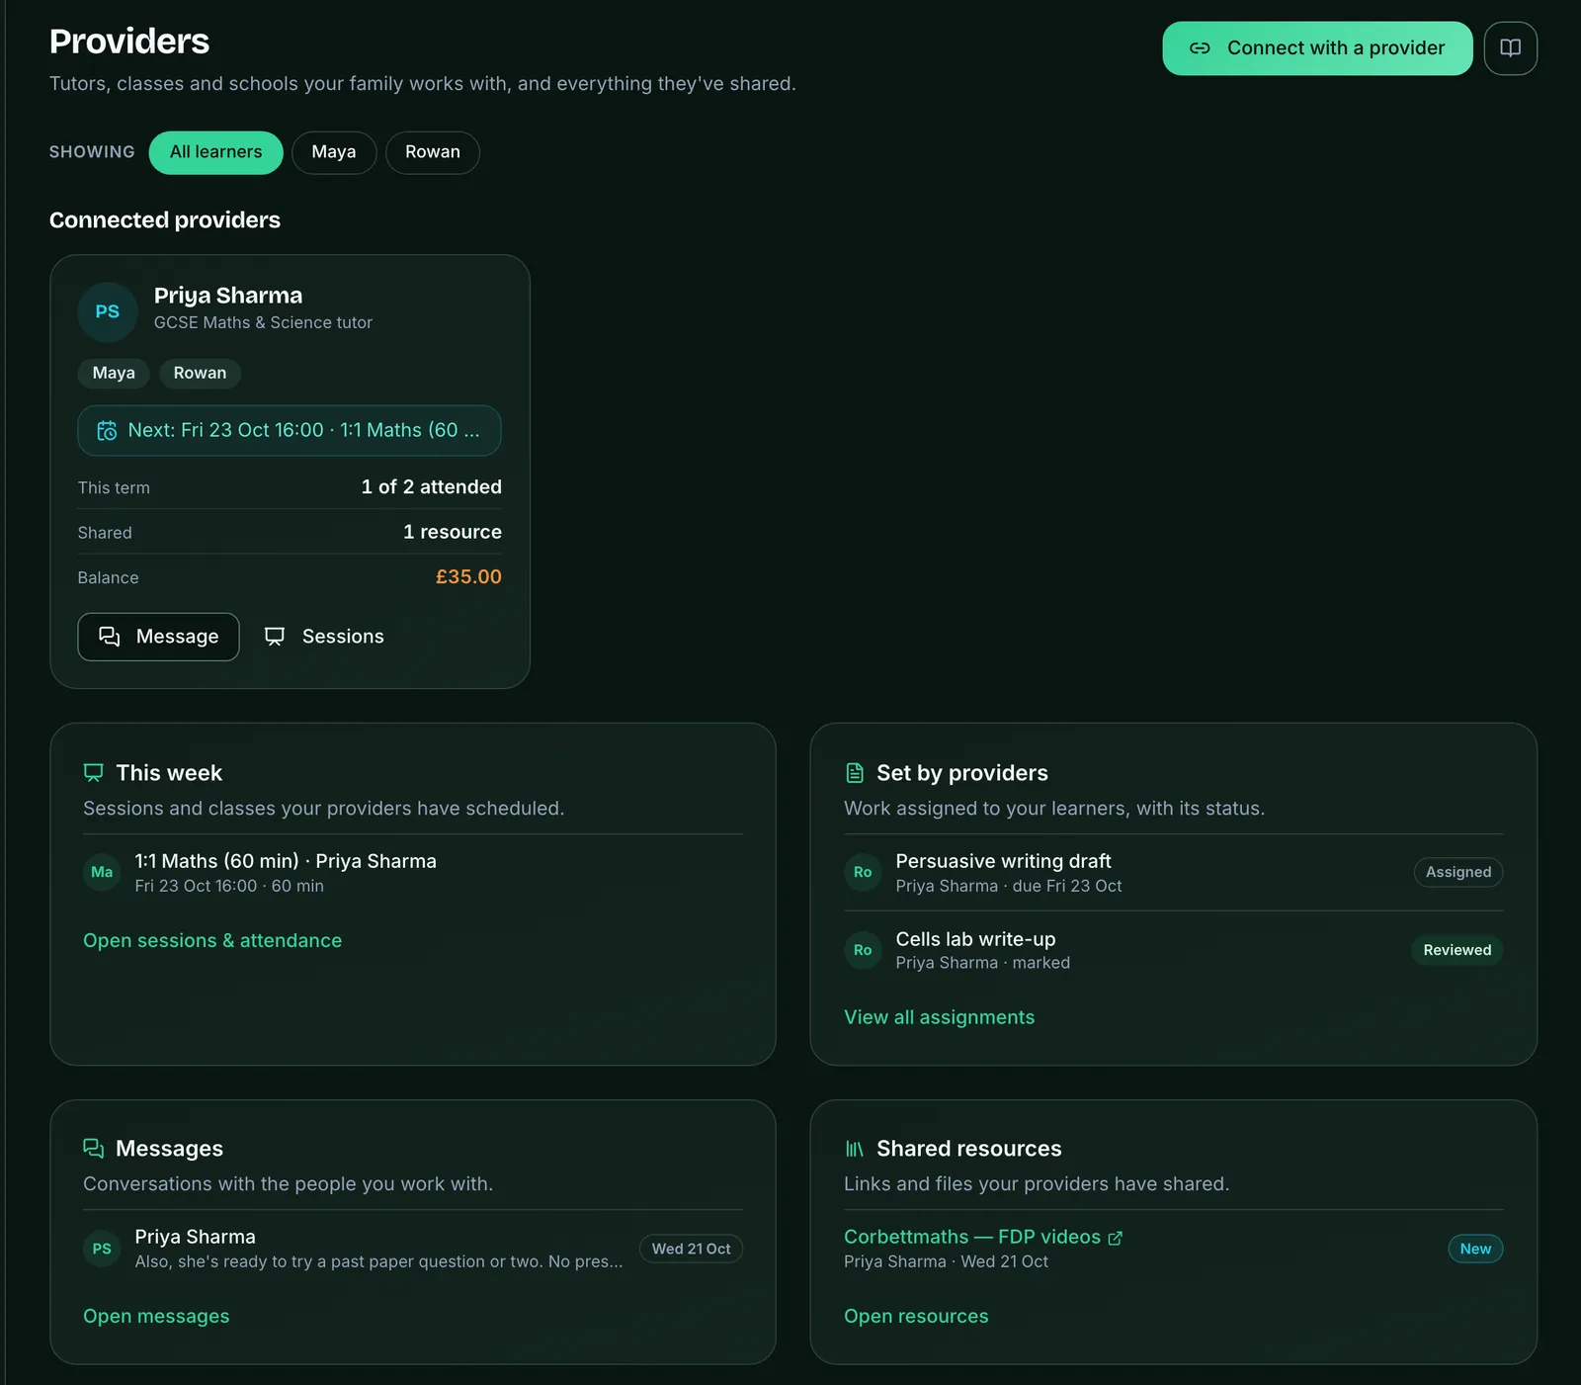Click the Reviewed status badge
The width and height of the screenshot is (1581, 1385).
click(x=1457, y=950)
